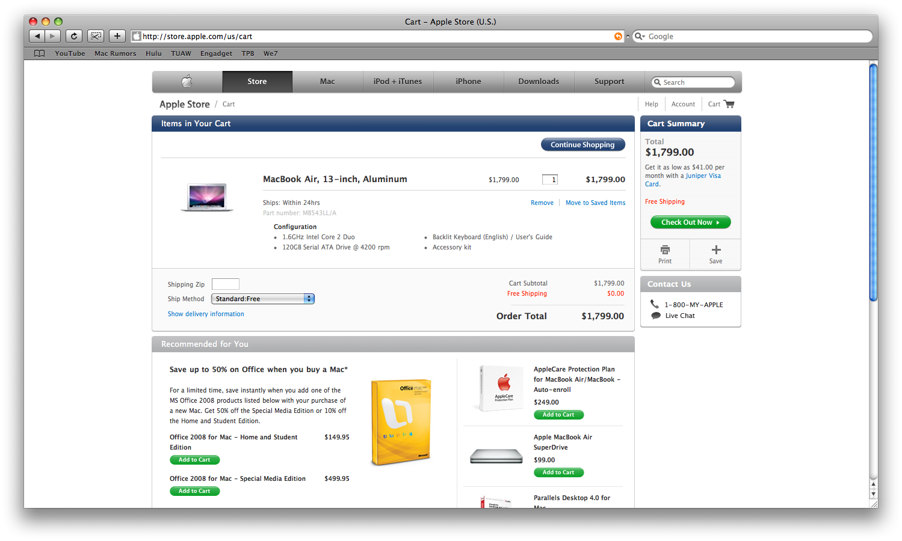The image size is (902, 541).
Task: Add Office 2008 Special Media Edition to cart
Action: (195, 491)
